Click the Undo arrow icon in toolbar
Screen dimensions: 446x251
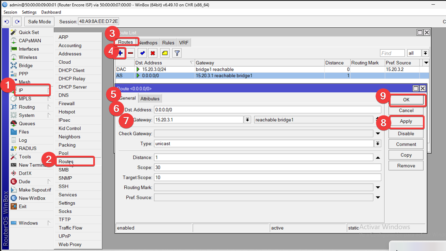(7, 21)
